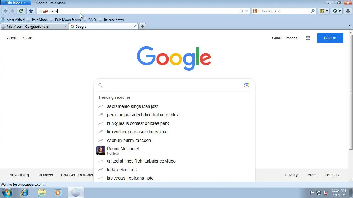Open the Windows Start button

pos(7,193)
